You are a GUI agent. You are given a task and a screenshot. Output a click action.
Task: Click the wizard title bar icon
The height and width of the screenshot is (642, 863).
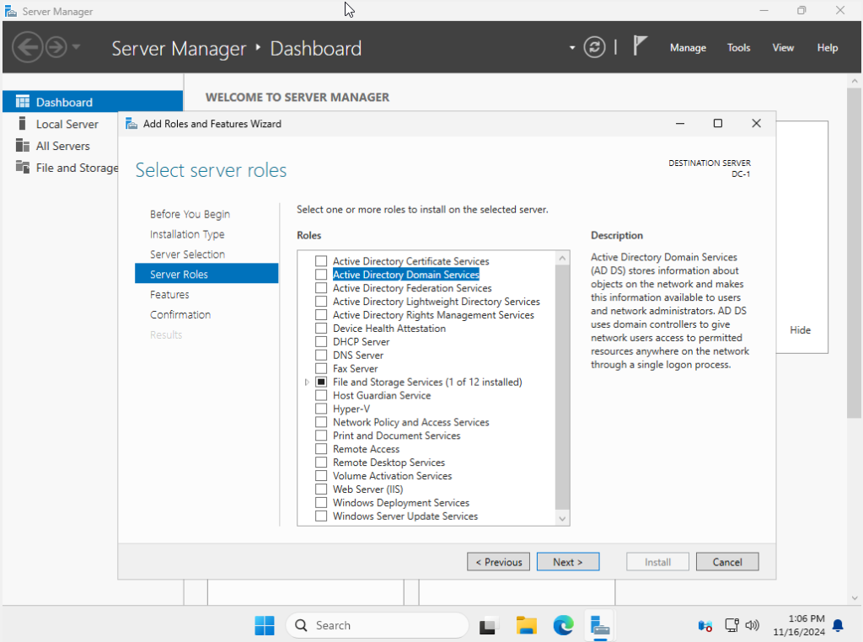tap(131, 124)
